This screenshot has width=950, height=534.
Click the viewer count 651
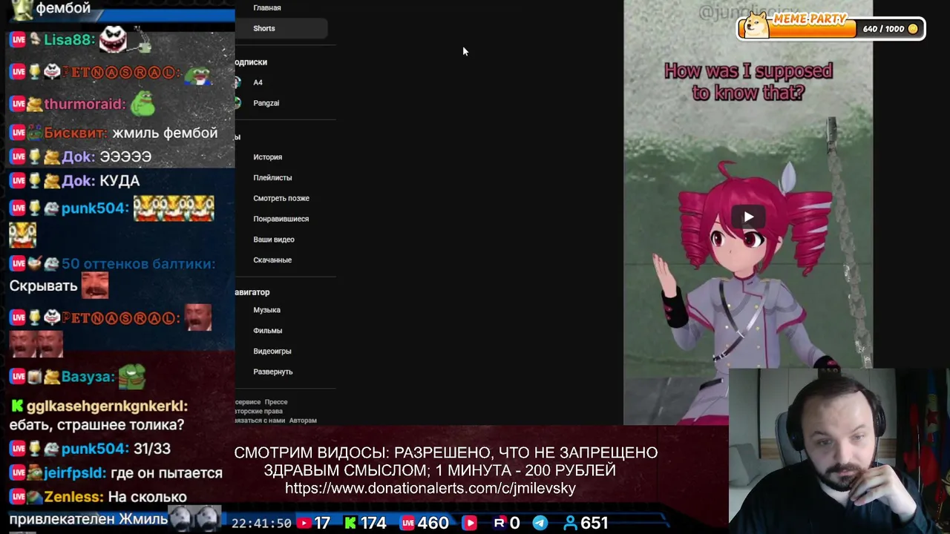click(x=594, y=523)
